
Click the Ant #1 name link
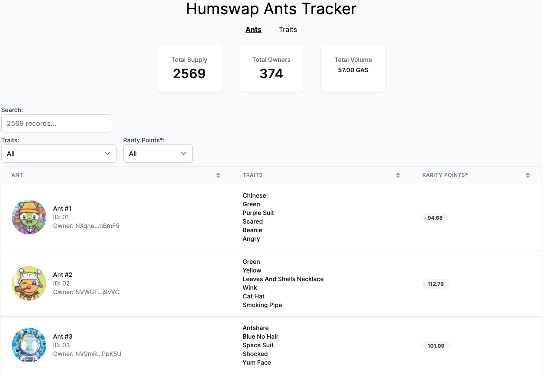pyautogui.click(x=62, y=208)
